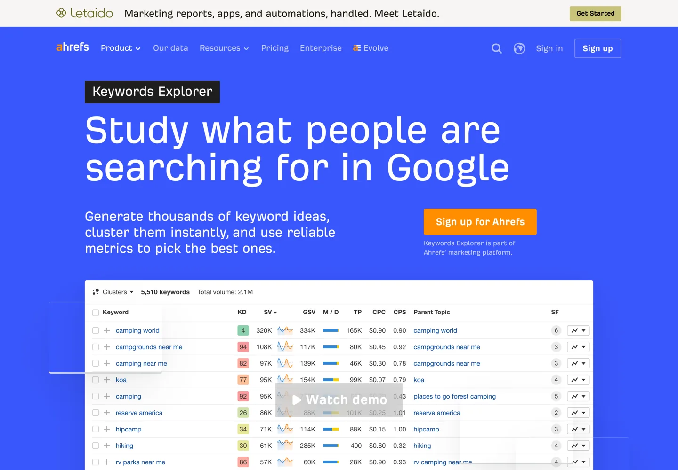Click plus icon beside koa

(107, 380)
